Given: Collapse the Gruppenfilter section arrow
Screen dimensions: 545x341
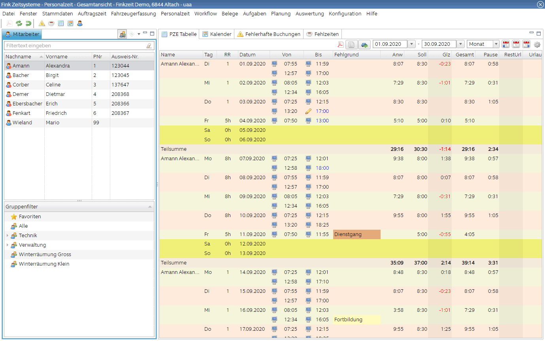Looking at the screenshot, I should [150, 206].
